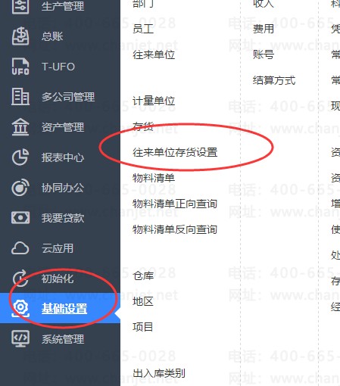This screenshot has height=386, width=340.
Task: Open the 出入库类别 link
Action: click(159, 373)
